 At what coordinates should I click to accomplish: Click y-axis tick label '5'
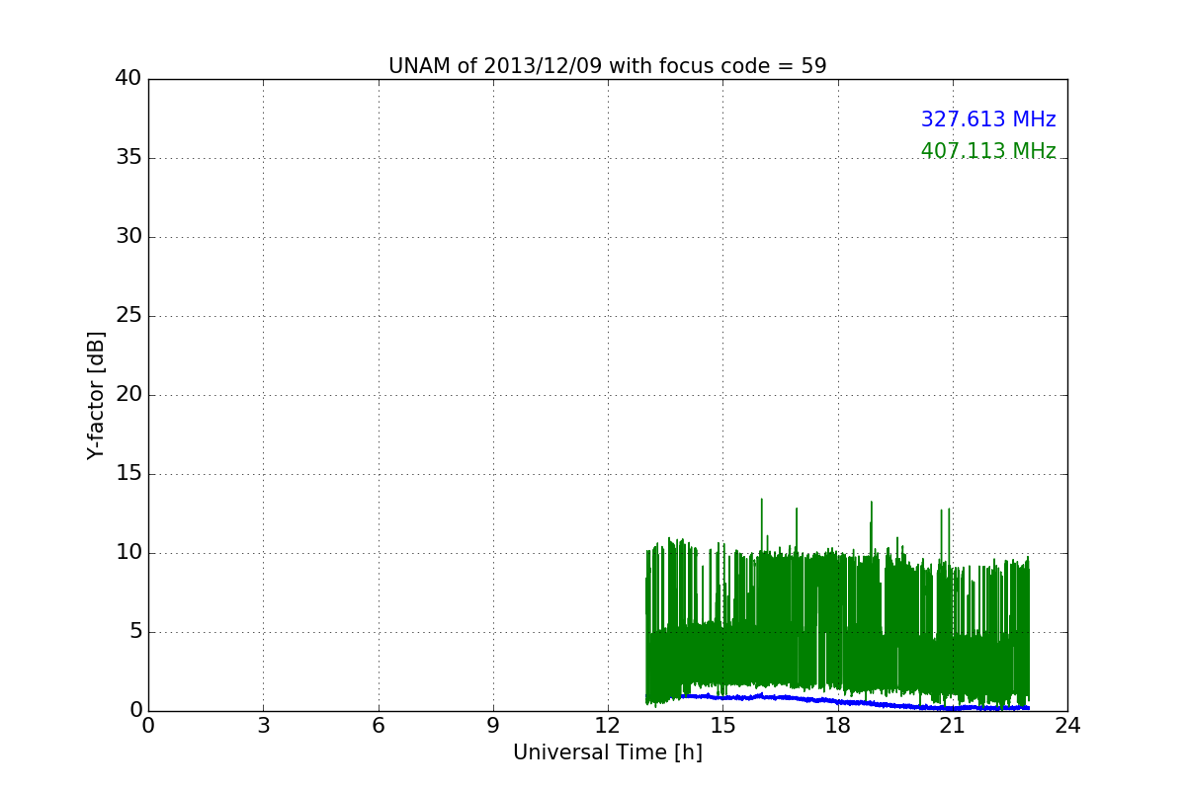135,632
